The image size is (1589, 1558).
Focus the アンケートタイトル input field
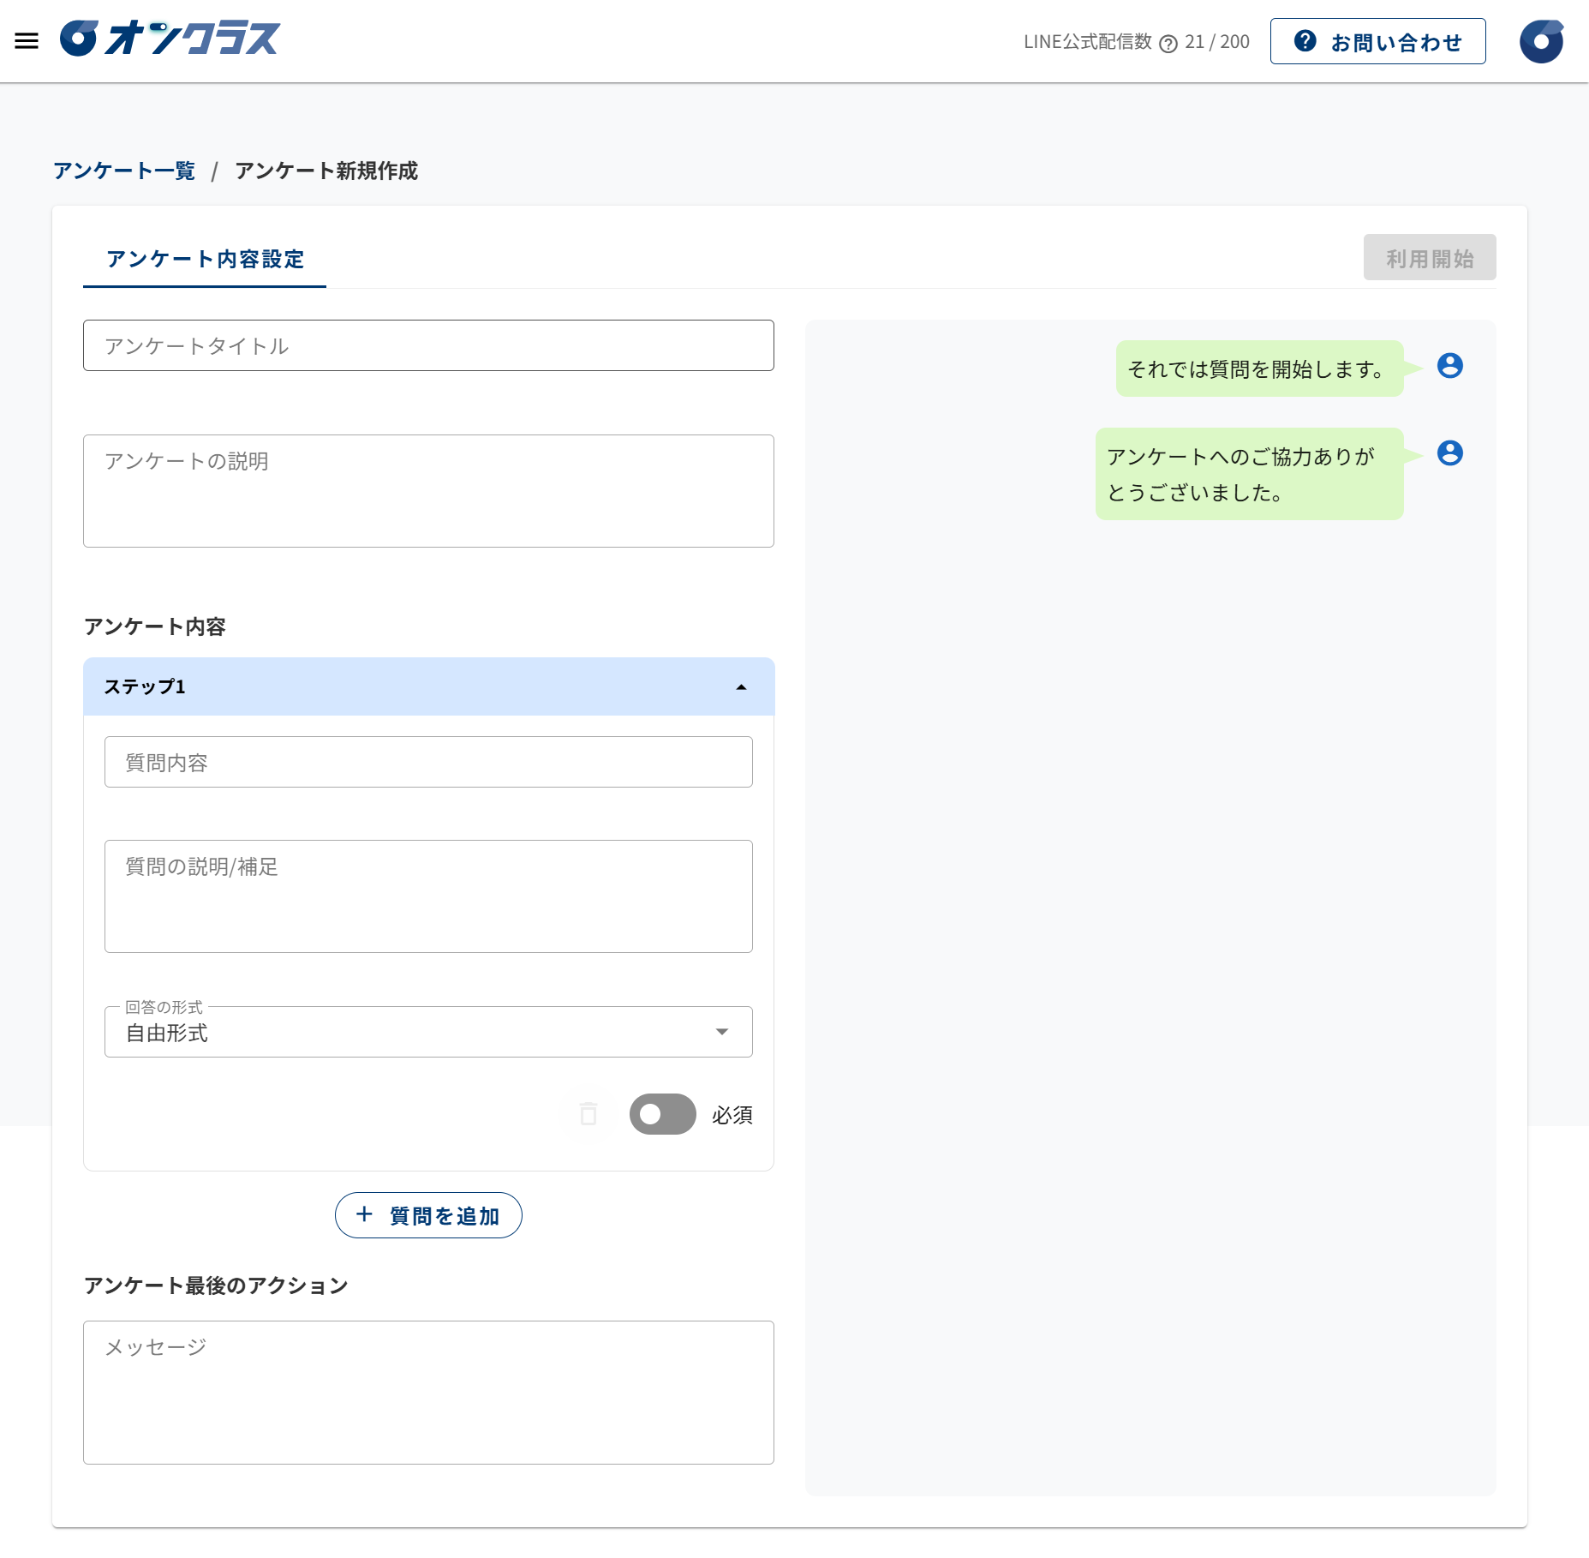tap(428, 346)
